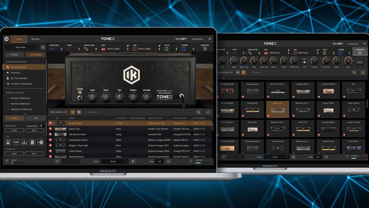Click save preset icon beside My Preset

(43, 47)
